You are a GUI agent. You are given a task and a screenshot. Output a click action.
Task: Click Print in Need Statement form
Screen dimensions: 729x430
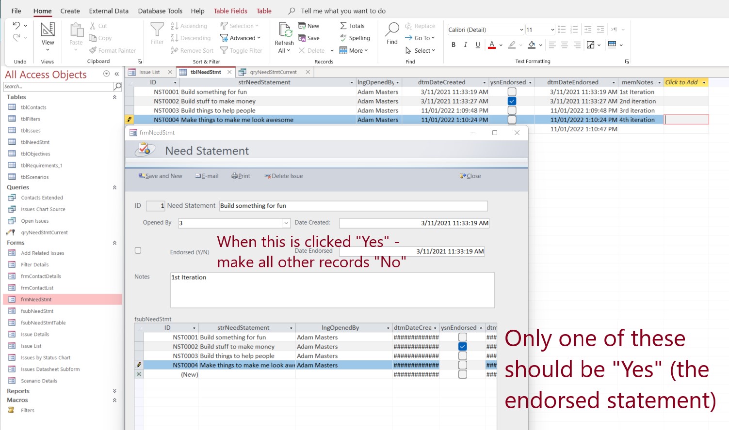(x=241, y=176)
